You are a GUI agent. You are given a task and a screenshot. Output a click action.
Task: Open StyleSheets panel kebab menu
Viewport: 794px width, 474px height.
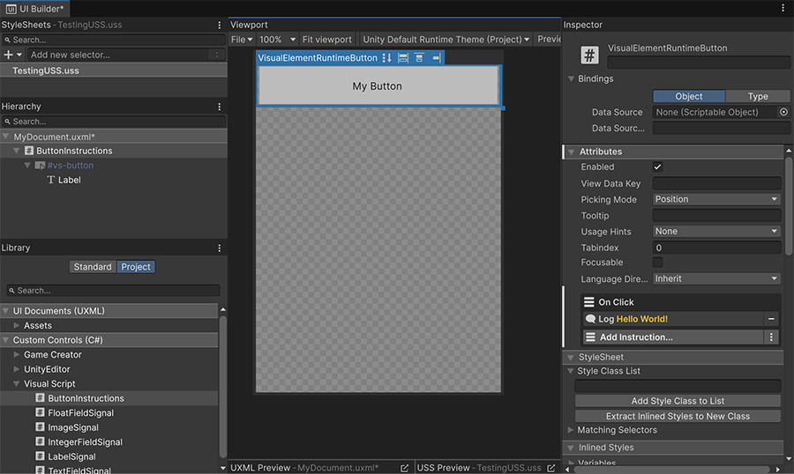[x=220, y=25]
